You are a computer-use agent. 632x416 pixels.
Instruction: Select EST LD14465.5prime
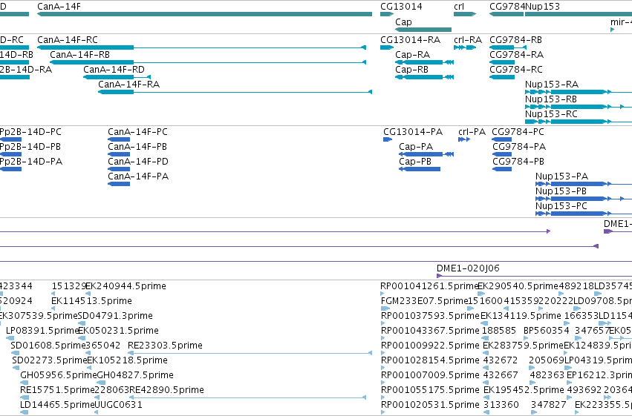pos(57,405)
